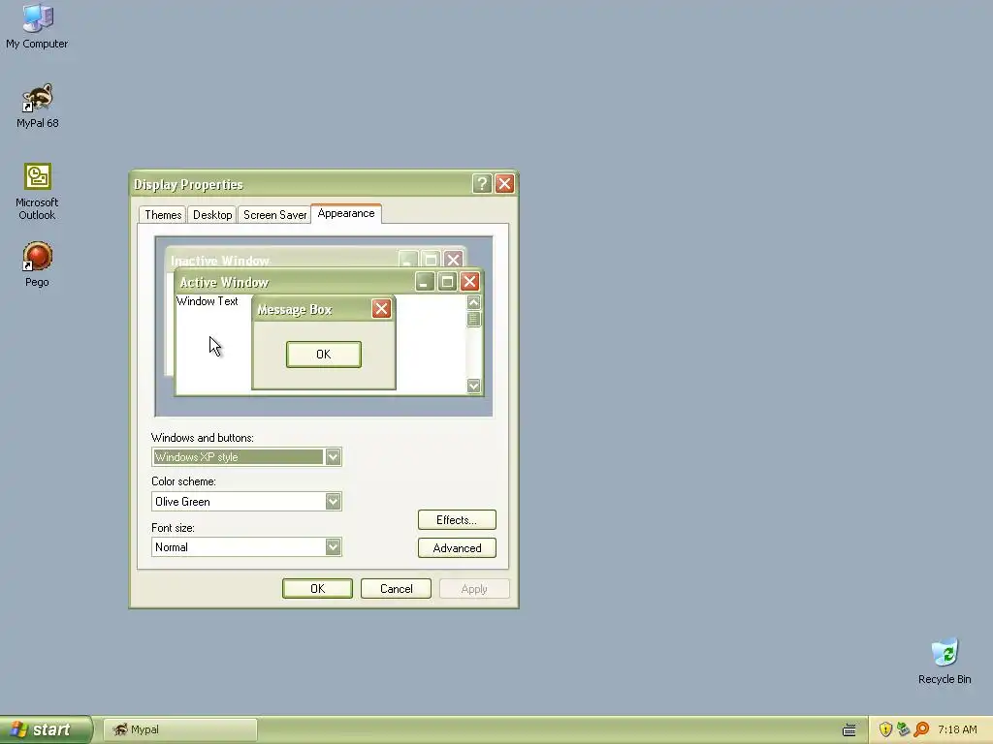The width and height of the screenshot is (993, 744).
Task: Select the Recycle Bin icon
Action: click(945, 661)
